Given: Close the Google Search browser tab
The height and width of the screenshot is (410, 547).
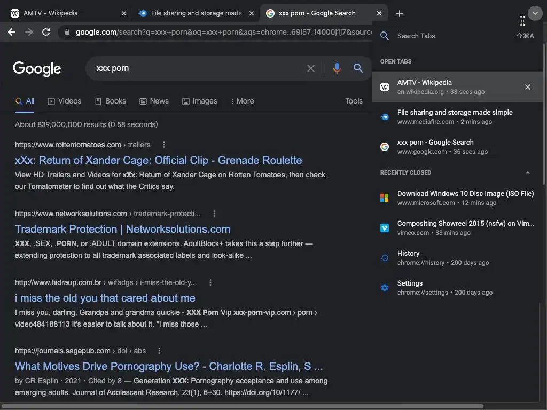Looking at the screenshot, I should (379, 13).
